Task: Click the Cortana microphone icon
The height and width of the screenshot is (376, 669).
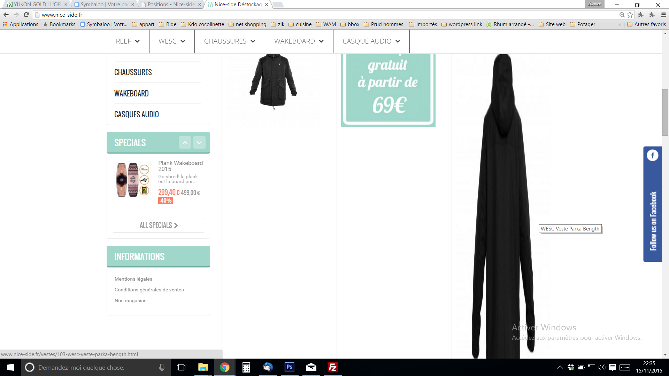Action: pyautogui.click(x=162, y=367)
